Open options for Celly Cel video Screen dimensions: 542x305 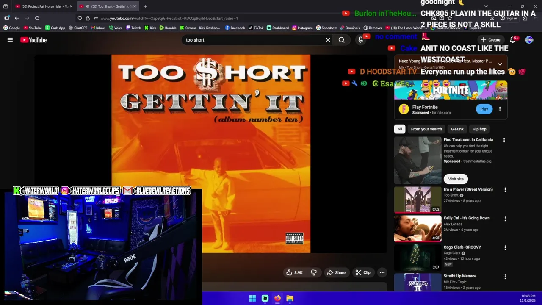tap(505, 219)
